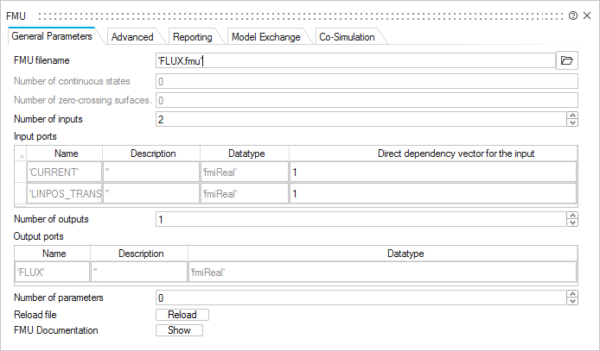This screenshot has height=351, width=600.
Task: Decrease the Number of inputs with down arrow
Action: (572, 122)
